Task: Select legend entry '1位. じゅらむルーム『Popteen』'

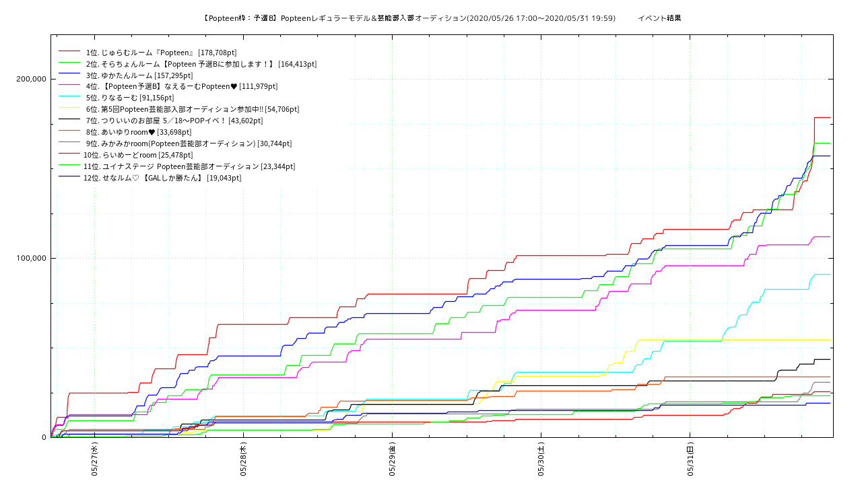Action: click(x=161, y=53)
